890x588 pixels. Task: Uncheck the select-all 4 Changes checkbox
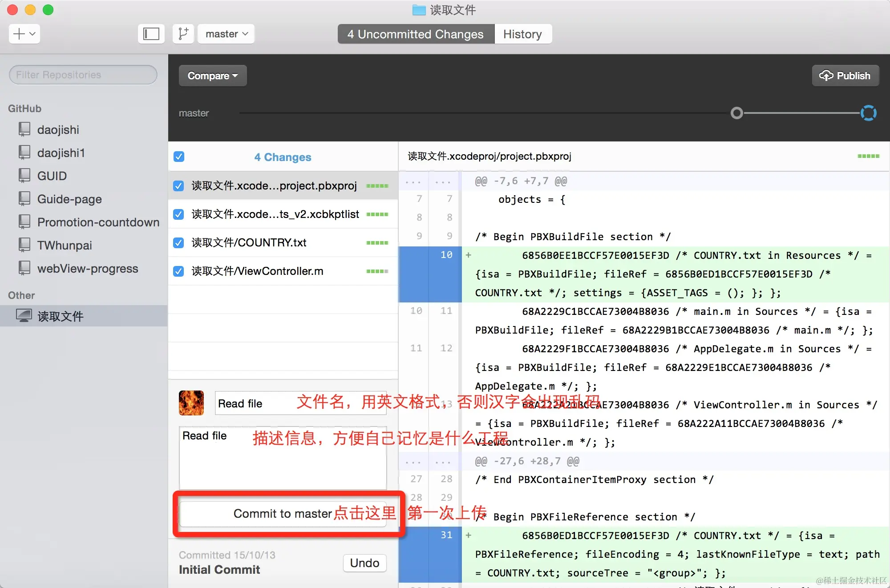coord(179,157)
